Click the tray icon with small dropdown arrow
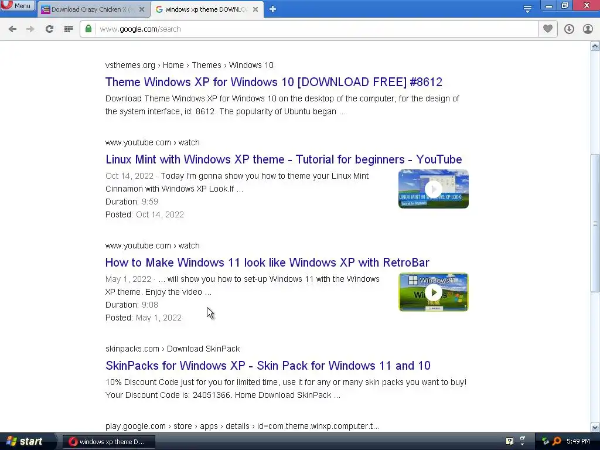Screen dimensions: 600x450 pos(522,441)
